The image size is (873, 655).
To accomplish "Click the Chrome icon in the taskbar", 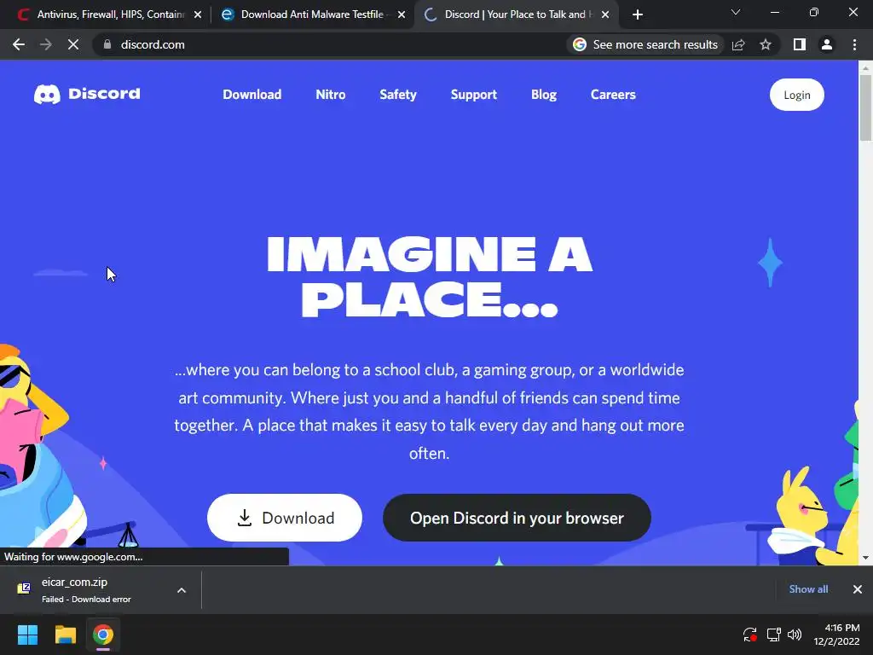I will tap(103, 635).
